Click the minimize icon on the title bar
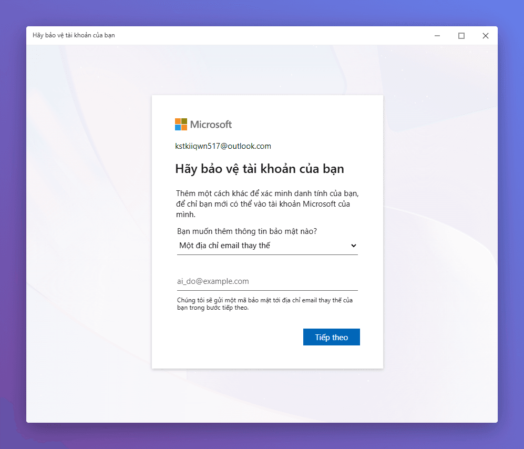524x449 pixels. 437,36
